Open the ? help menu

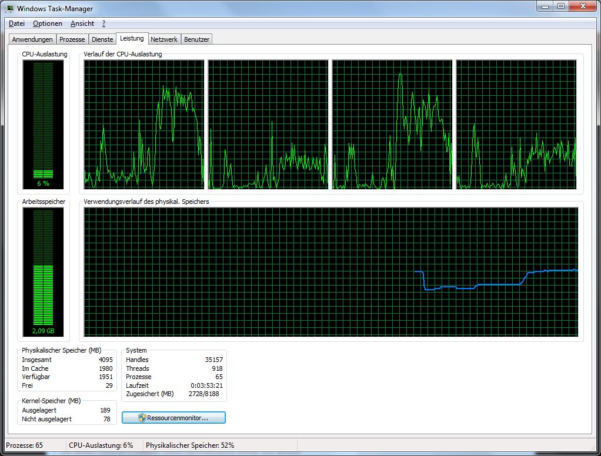pyautogui.click(x=104, y=24)
